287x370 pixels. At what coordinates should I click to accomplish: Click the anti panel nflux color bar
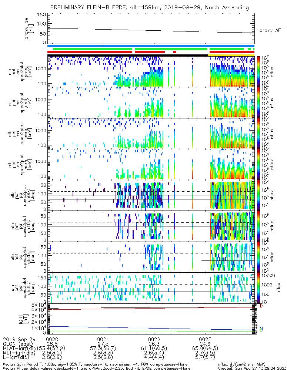pos(258,102)
